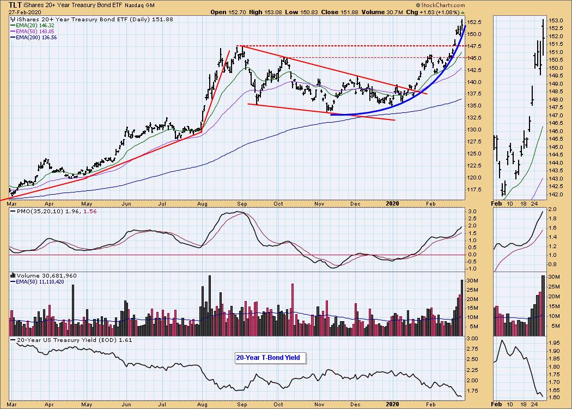The width and height of the screenshot is (572, 409).
Task: Select the Low 150.83 value
Action: [x=301, y=12]
